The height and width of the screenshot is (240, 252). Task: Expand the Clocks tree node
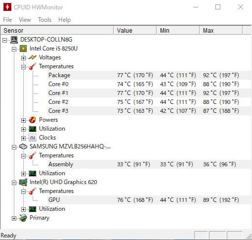click(23, 138)
